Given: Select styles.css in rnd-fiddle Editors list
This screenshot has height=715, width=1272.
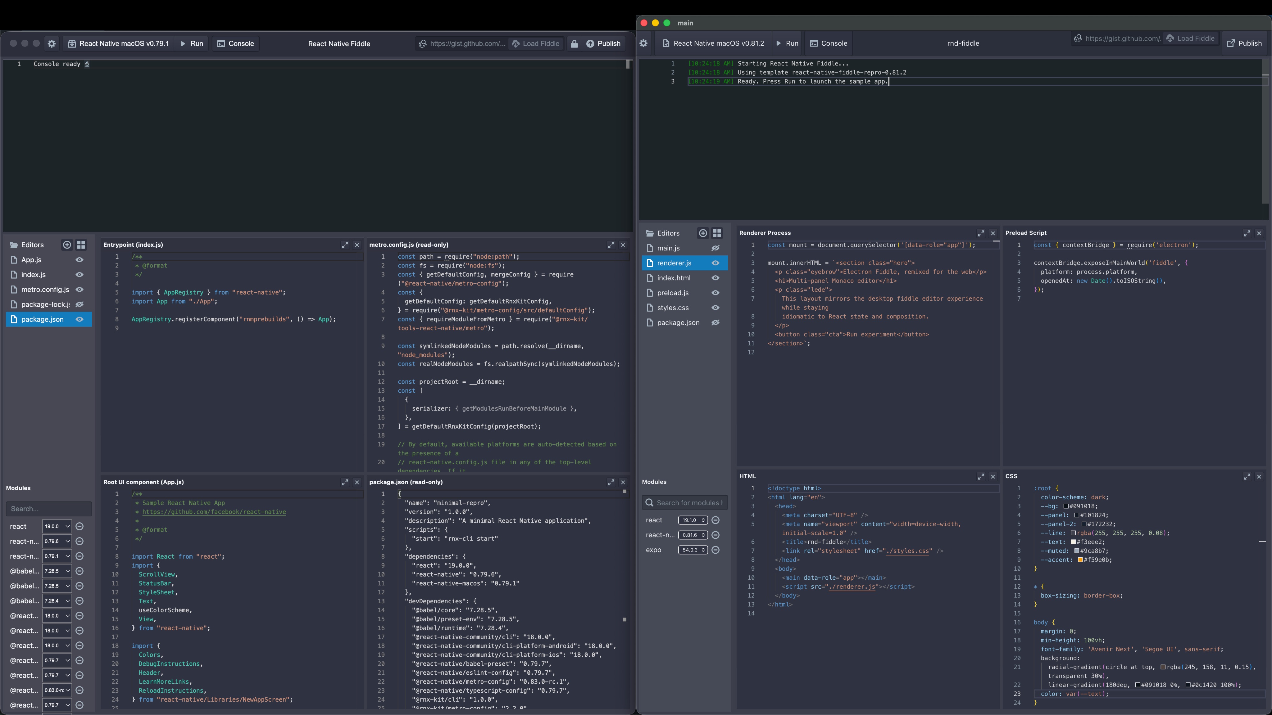Looking at the screenshot, I should click(684, 308).
